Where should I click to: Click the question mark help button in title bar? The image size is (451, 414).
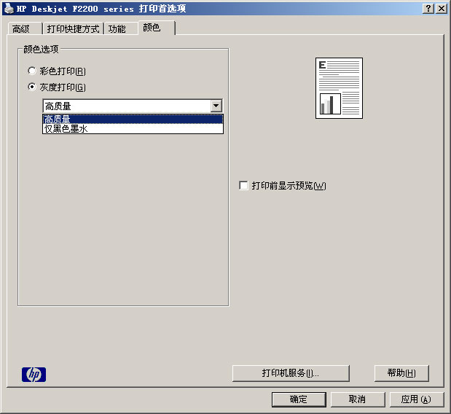(x=428, y=9)
